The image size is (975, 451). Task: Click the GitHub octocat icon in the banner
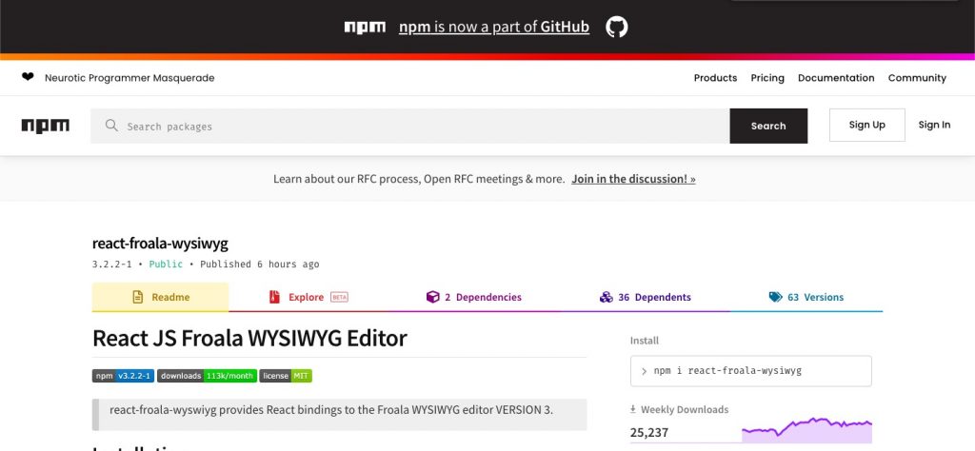coord(617,27)
